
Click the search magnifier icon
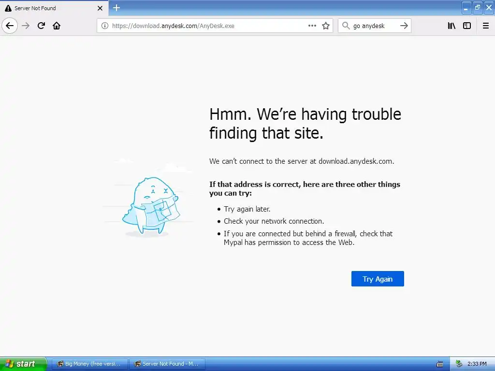[346, 26]
